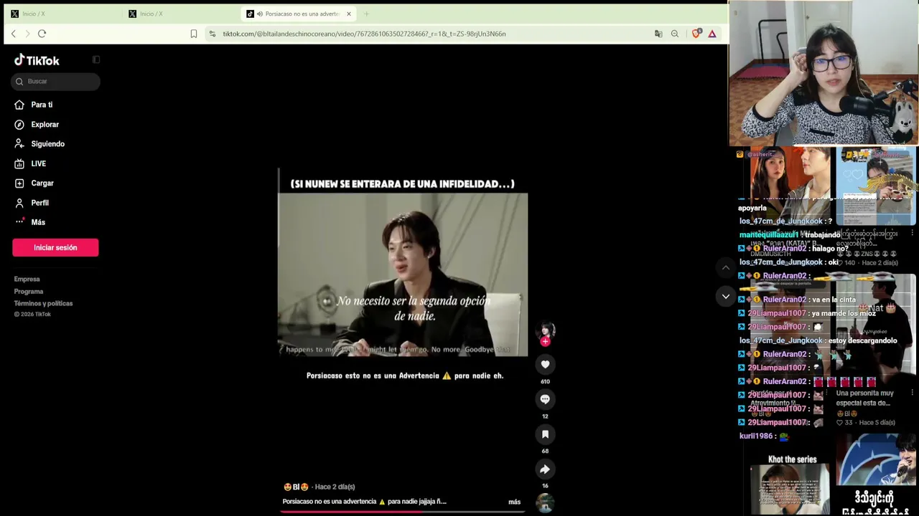Click the Brave Rewards triangle icon
The image size is (919, 516).
712,34
